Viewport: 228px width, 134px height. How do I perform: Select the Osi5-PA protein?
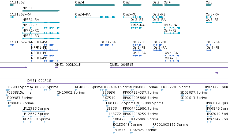tap(209, 45)
